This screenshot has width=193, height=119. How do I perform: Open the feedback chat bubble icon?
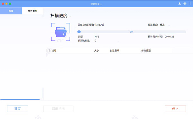[x=185, y=4]
